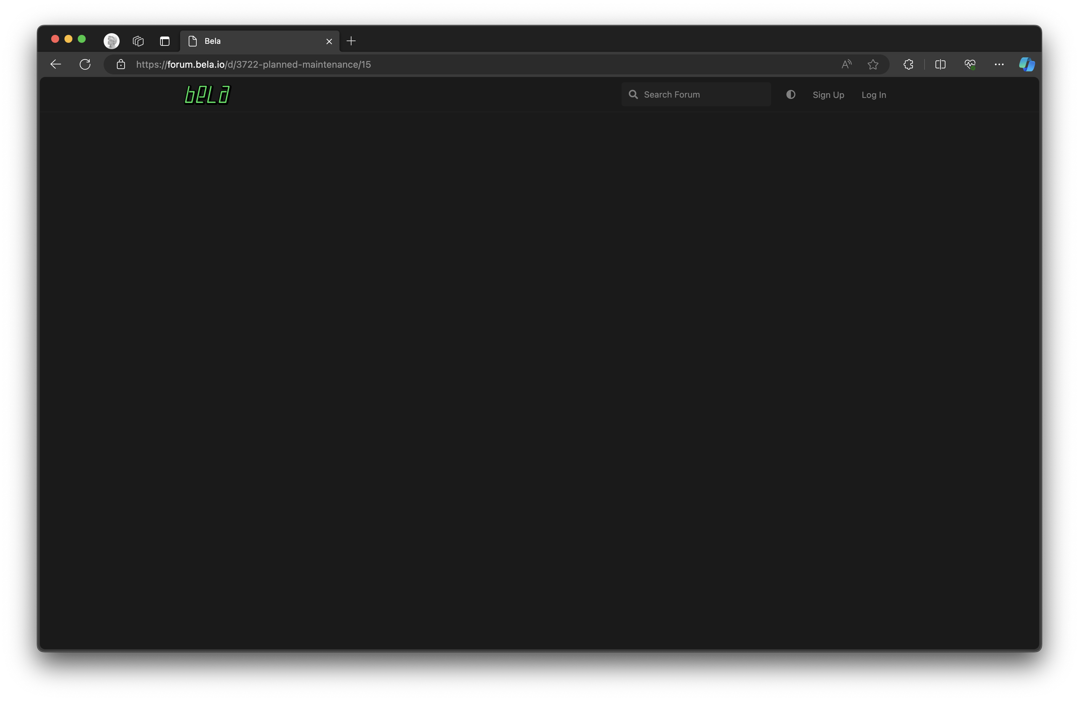Open the browser profile avatar
1079x701 pixels.
click(x=112, y=41)
